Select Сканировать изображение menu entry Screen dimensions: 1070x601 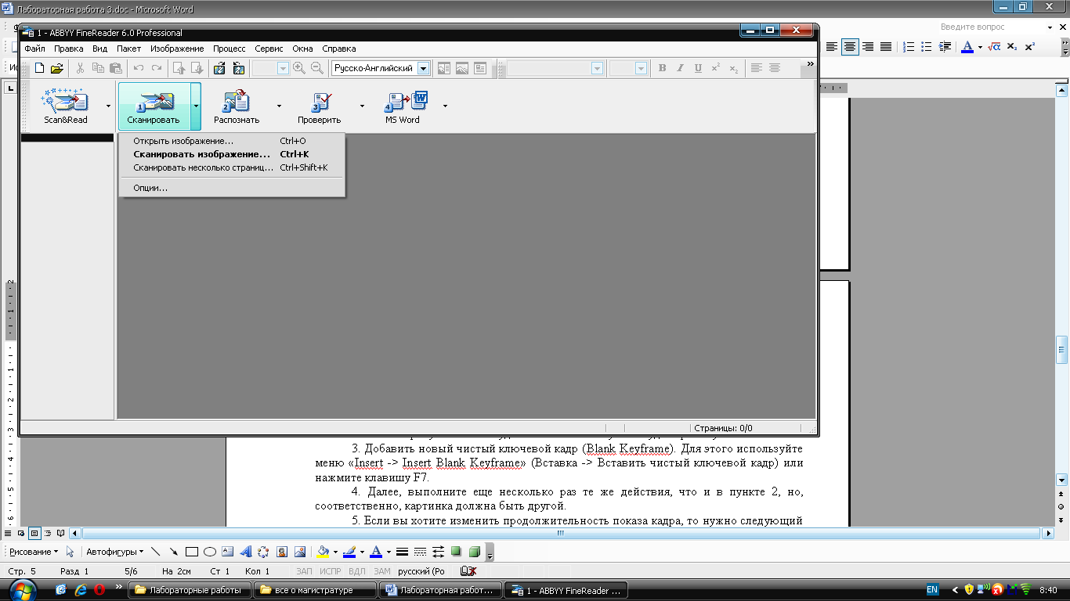point(232,154)
